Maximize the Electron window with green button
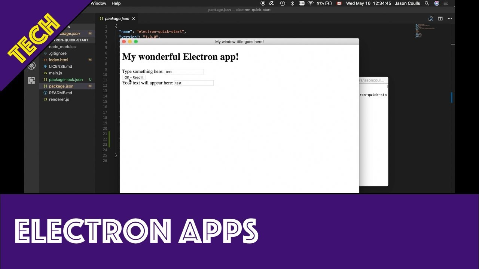 click(136, 41)
